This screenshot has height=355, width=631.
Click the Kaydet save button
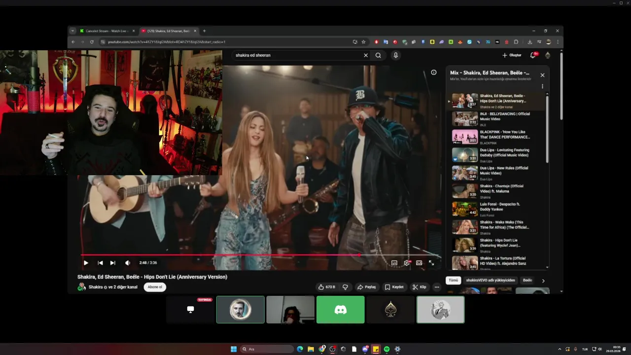[394, 287]
